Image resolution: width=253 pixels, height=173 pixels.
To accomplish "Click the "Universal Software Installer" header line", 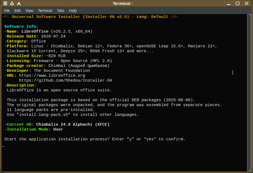I will 90,17.
